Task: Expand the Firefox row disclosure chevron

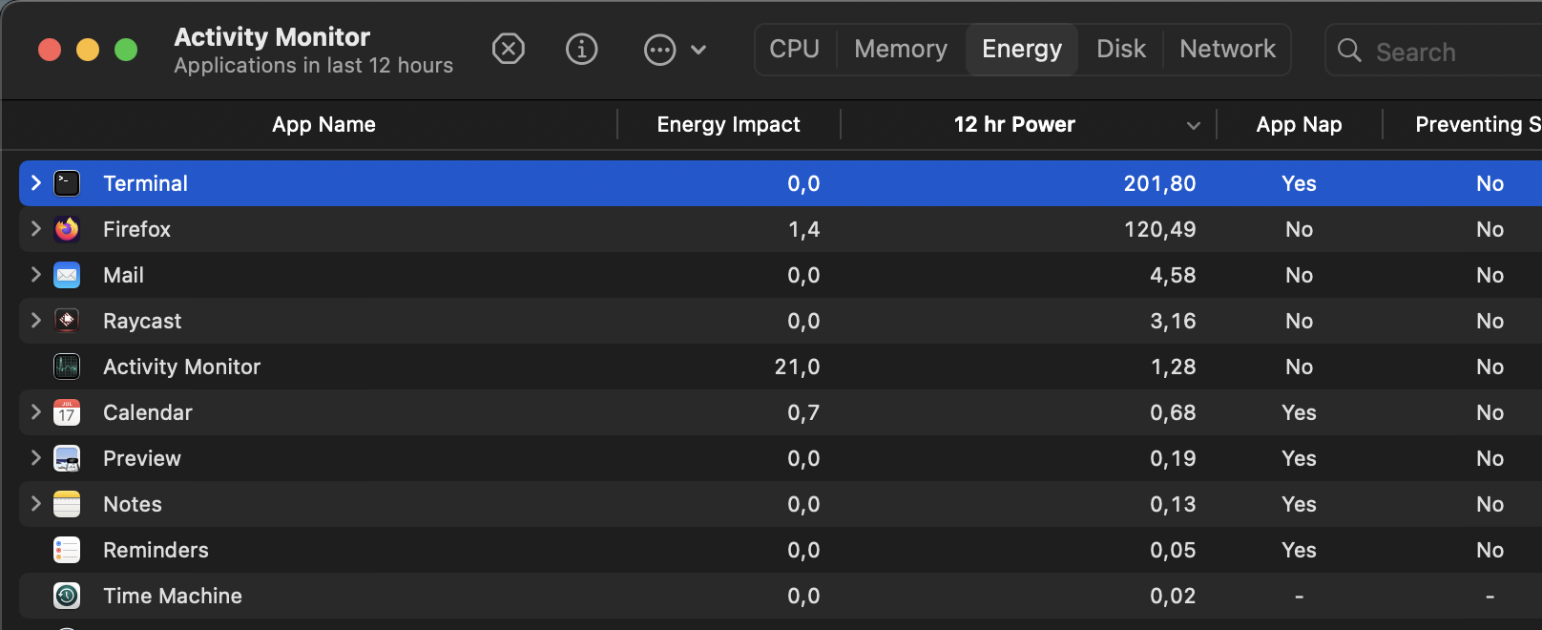Action: (36, 228)
